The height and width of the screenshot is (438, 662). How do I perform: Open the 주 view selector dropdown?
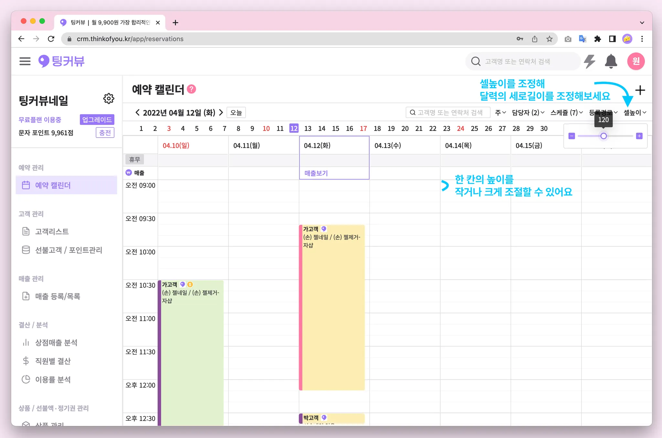click(x=500, y=112)
